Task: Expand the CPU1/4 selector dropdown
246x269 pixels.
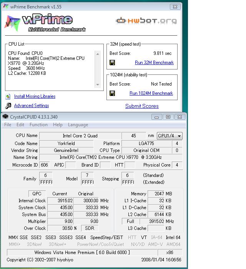Action: click(170, 136)
